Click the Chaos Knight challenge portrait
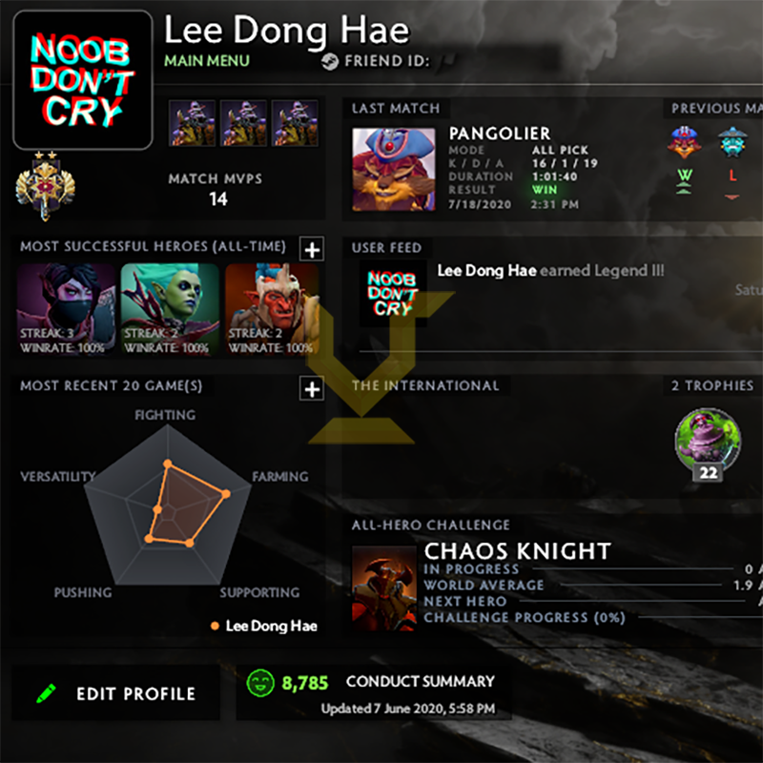Image resolution: width=763 pixels, height=763 pixels. (384, 588)
